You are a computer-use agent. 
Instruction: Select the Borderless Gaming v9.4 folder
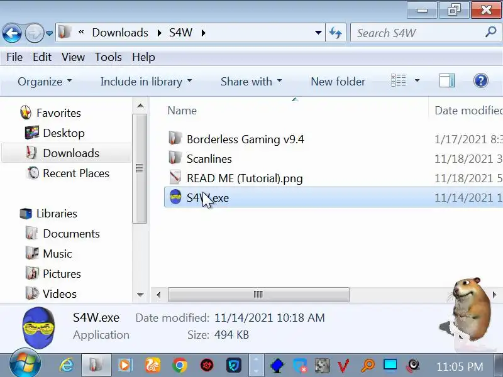[245, 139]
